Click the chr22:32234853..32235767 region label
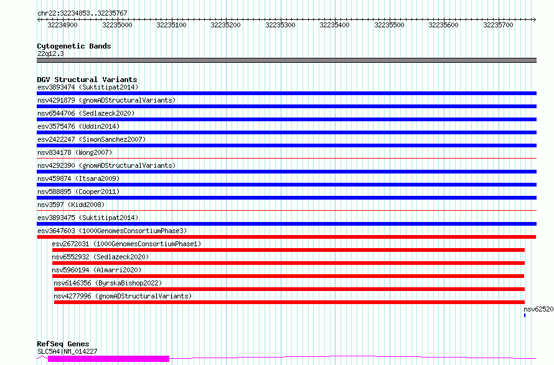The width and height of the screenshot is (554, 365). 82,13
